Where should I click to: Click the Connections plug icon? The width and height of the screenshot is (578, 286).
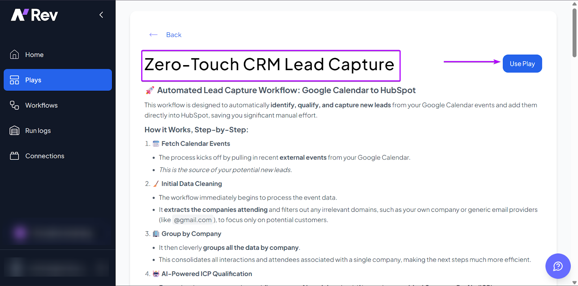14,156
